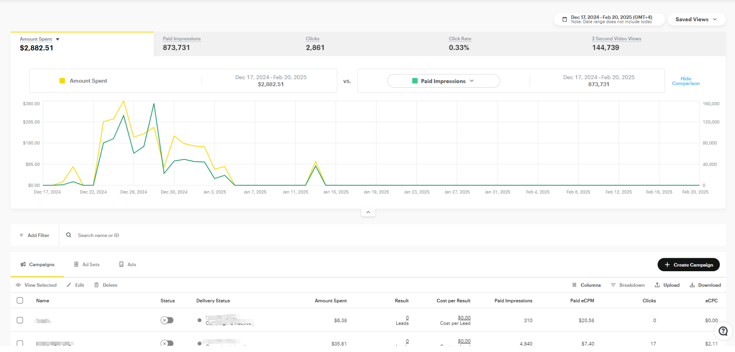
Task: Switch to the Ad Sets tab
Action: [x=87, y=265]
